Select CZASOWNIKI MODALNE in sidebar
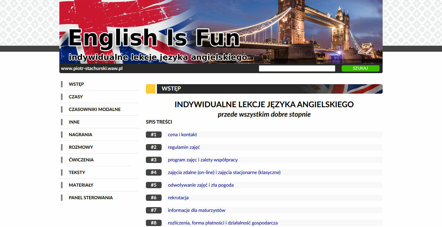Screen dimensions: 442x227 point(95,109)
